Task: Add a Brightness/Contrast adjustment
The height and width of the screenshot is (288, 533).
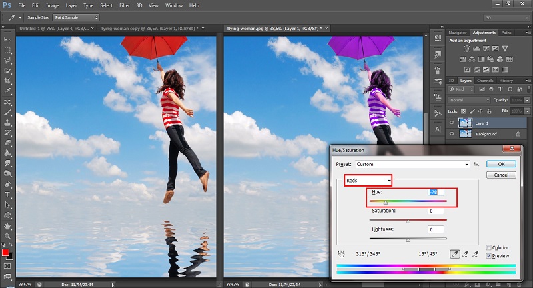Action: (x=467, y=49)
